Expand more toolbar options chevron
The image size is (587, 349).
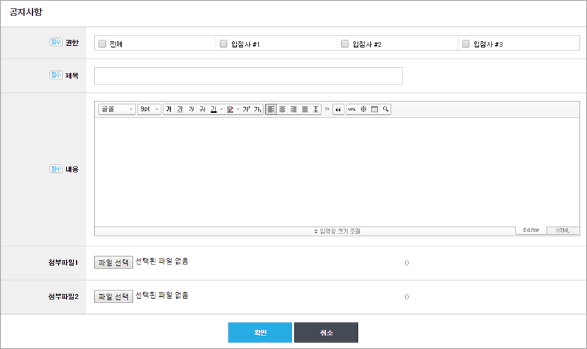coord(327,109)
